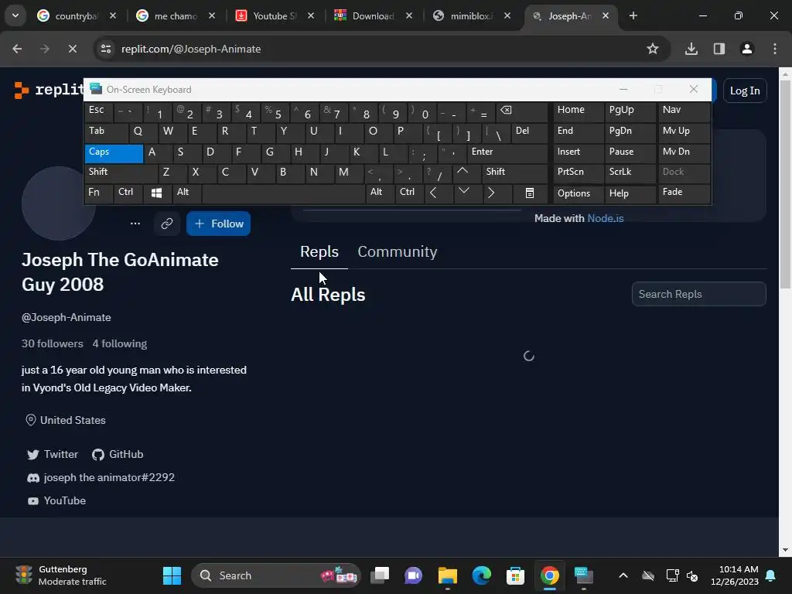This screenshot has height=594, width=792.
Task: Open Chrome side panel icon
Action: (x=719, y=49)
